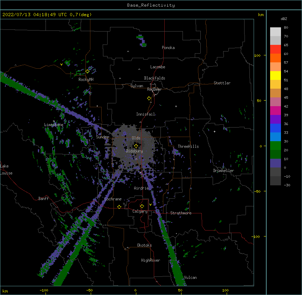Click the Sylvan label on the map

pos(137,86)
